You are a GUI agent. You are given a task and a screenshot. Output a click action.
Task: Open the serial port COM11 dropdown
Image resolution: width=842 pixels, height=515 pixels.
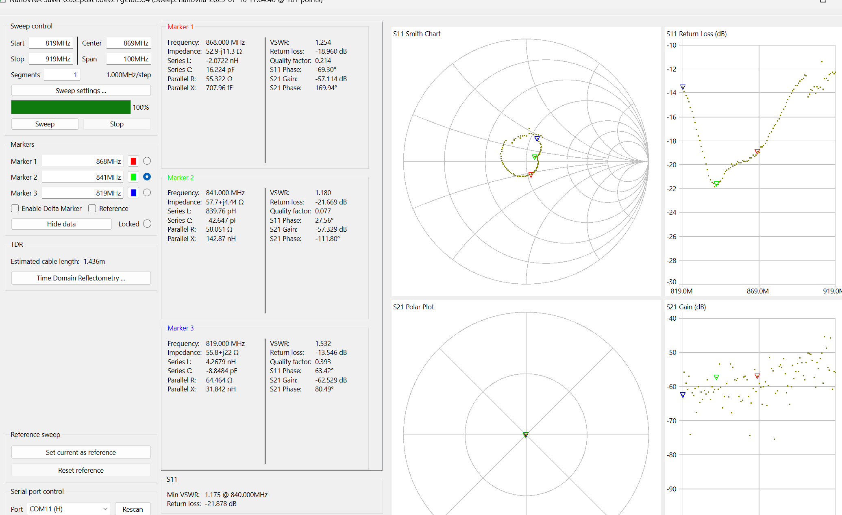pos(69,509)
